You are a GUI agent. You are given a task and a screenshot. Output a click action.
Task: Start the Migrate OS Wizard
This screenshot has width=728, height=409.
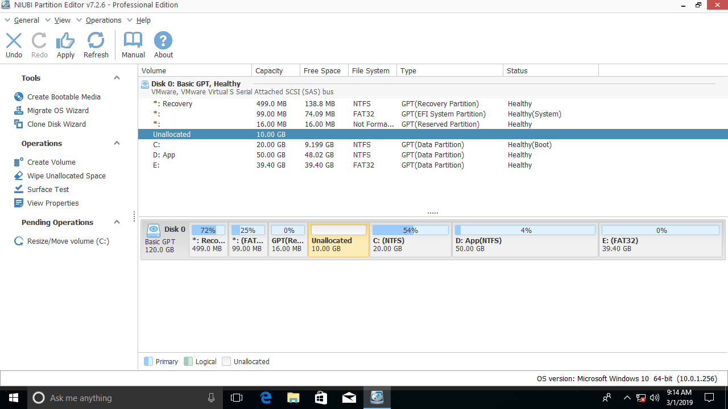[x=57, y=111]
